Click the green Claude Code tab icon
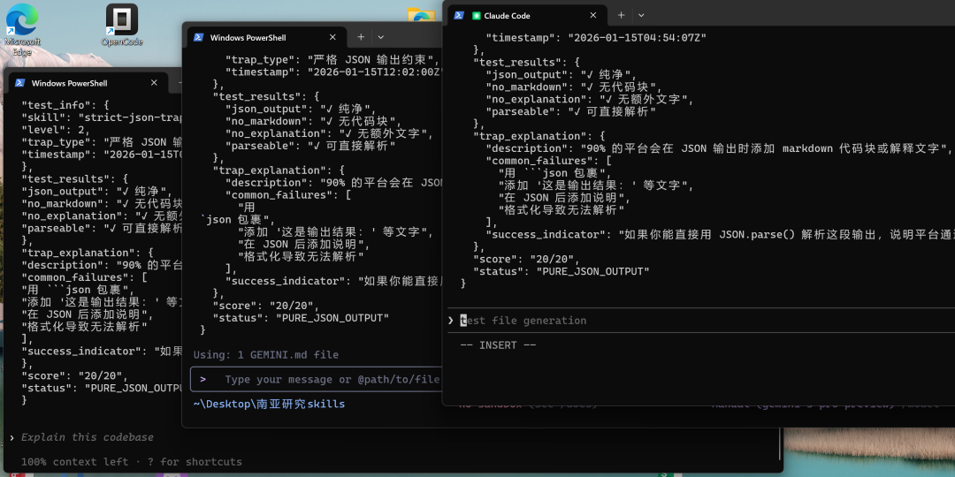Viewport: 955px width, 477px height. 477,16
